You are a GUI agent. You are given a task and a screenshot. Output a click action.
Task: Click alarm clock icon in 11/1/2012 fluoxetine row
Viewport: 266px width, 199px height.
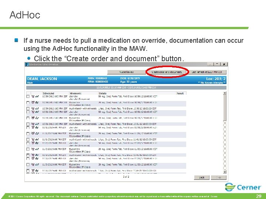(x=33, y=133)
